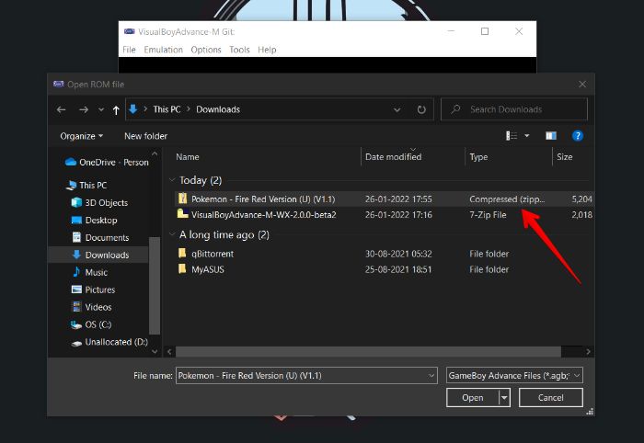Click the Cancel button
This screenshot has height=443, width=644.
(x=550, y=398)
